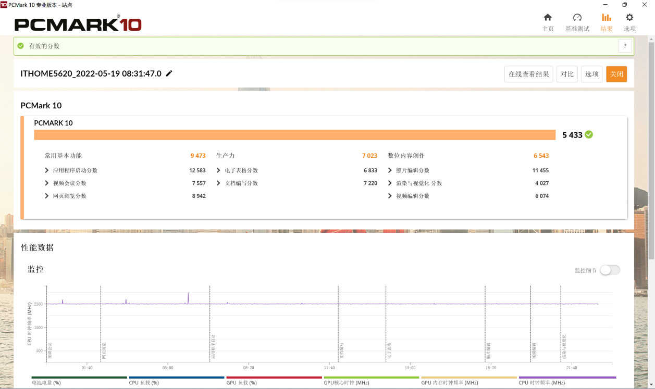Click the 应用程序启动 score value 12 583
The height and width of the screenshot is (389, 655).
[x=197, y=170]
